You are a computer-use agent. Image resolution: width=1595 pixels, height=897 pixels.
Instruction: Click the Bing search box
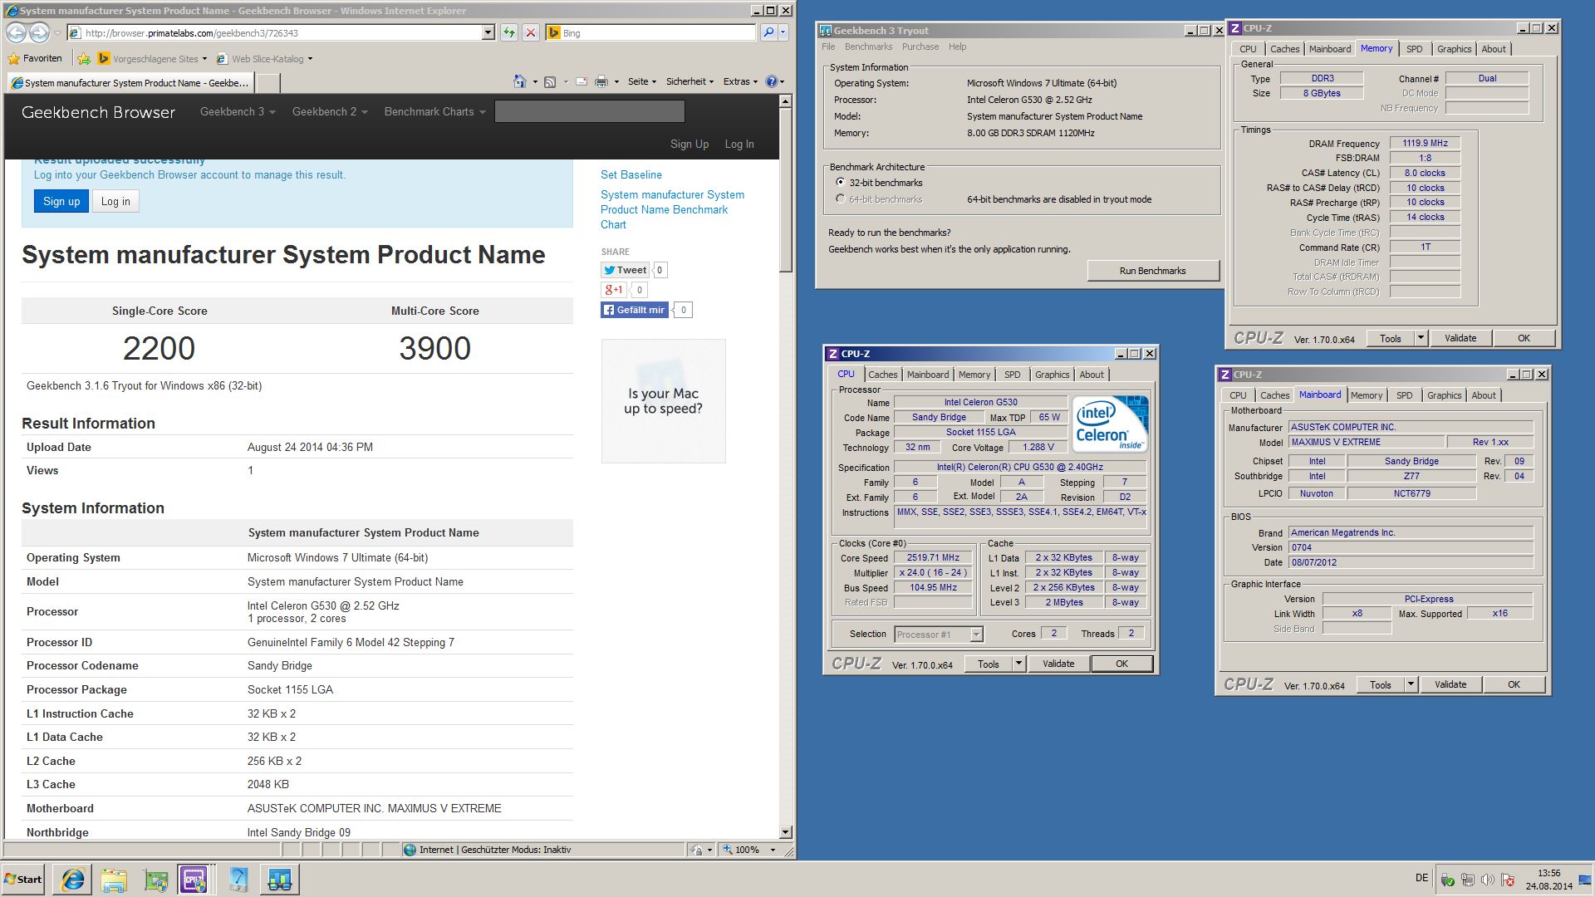(x=650, y=32)
